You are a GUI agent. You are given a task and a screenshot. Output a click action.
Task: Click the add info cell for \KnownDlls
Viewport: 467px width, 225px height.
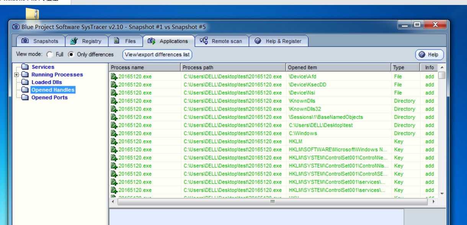[429, 101]
